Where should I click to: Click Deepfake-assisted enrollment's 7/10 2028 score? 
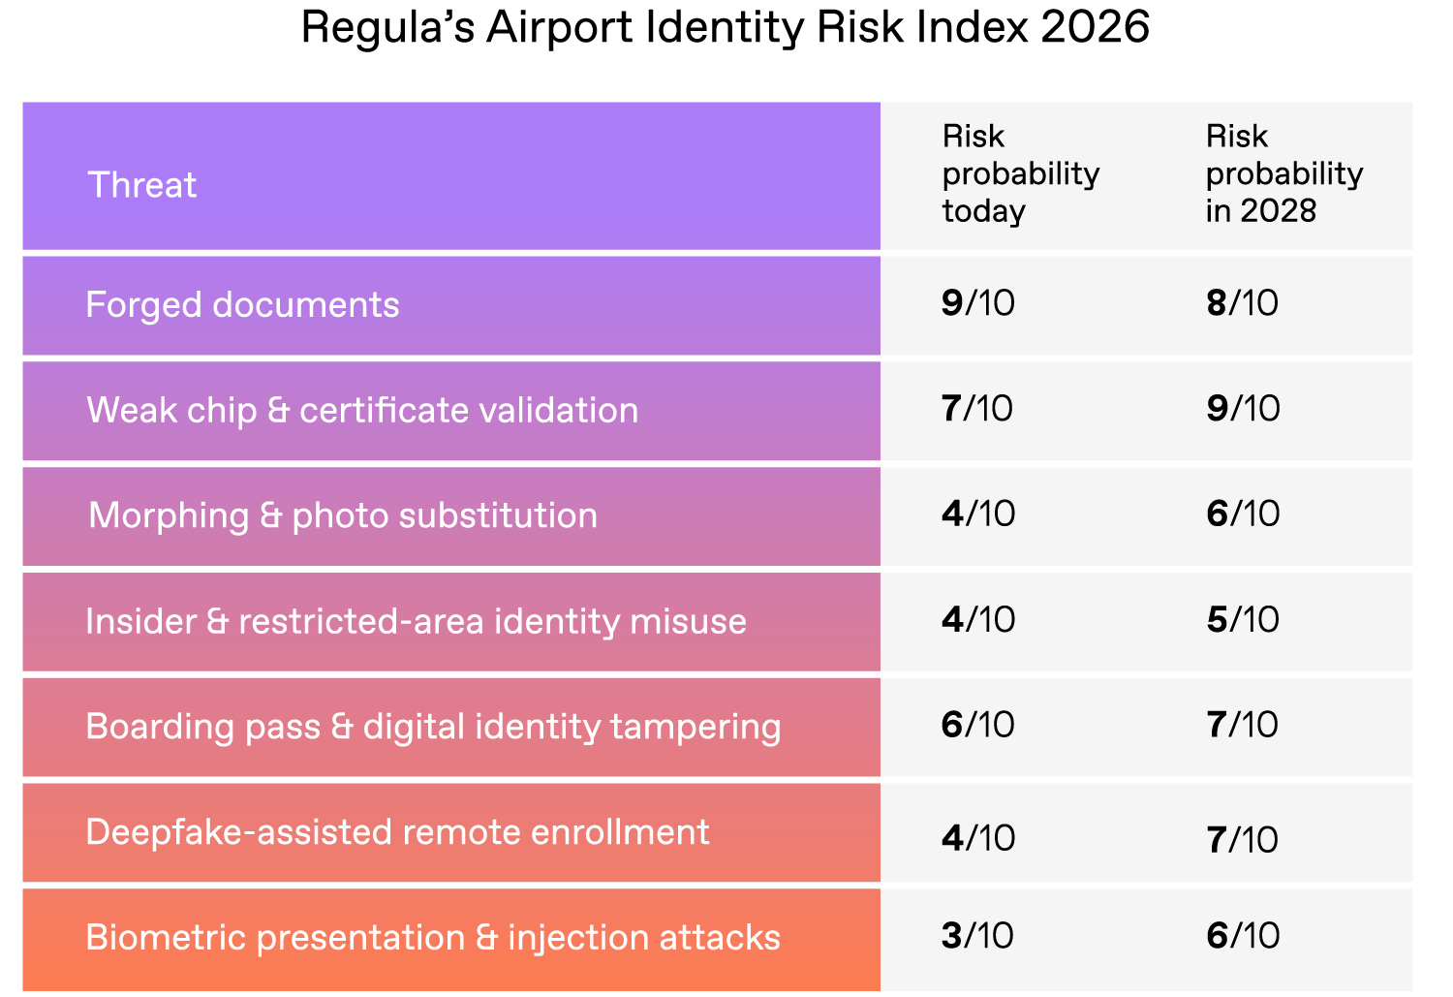(1243, 839)
